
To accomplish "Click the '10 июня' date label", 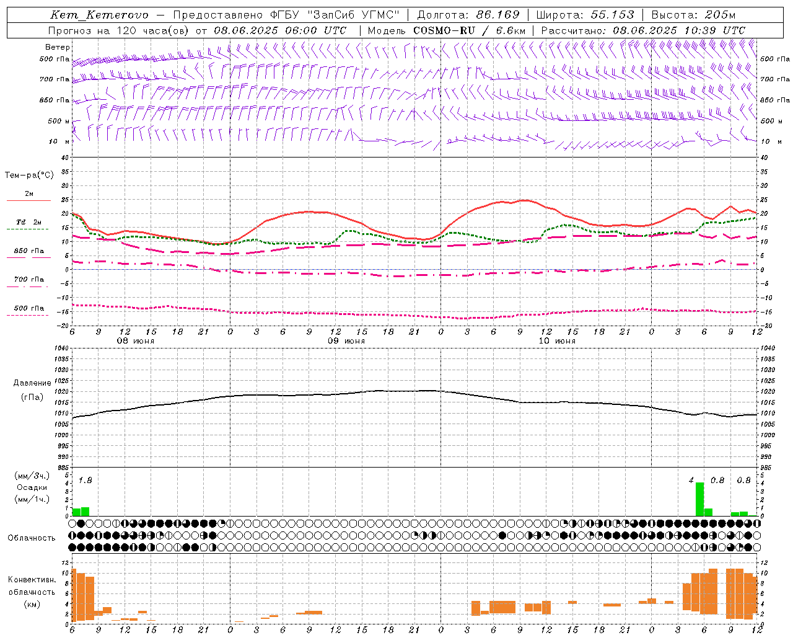I will (x=556, y=341).
